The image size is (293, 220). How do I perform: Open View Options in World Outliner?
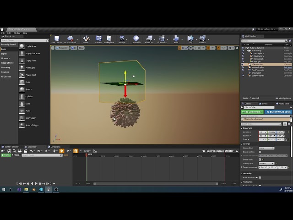[283, 98]
